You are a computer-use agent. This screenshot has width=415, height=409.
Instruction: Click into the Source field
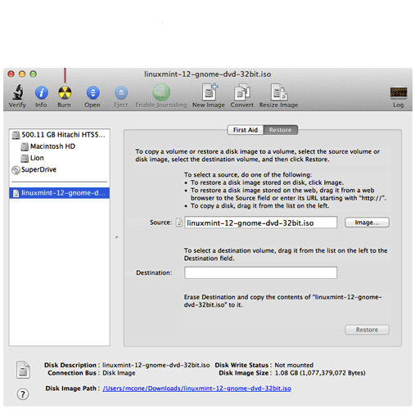(261, 222)
